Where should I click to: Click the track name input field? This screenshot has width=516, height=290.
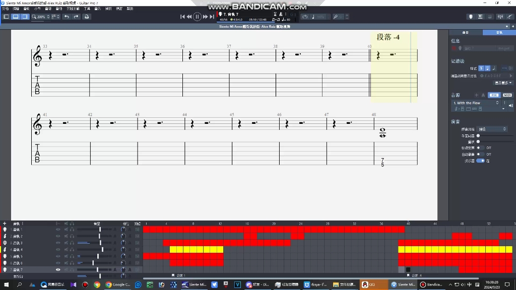tap(480, 48)
